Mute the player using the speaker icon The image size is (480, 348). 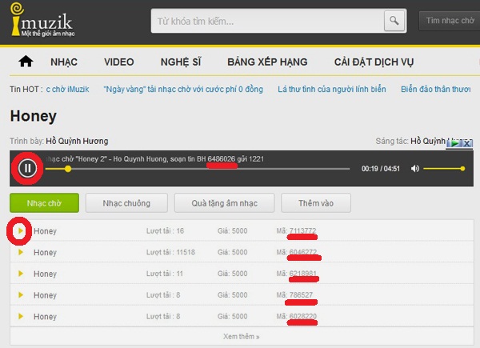pos(414,169)
